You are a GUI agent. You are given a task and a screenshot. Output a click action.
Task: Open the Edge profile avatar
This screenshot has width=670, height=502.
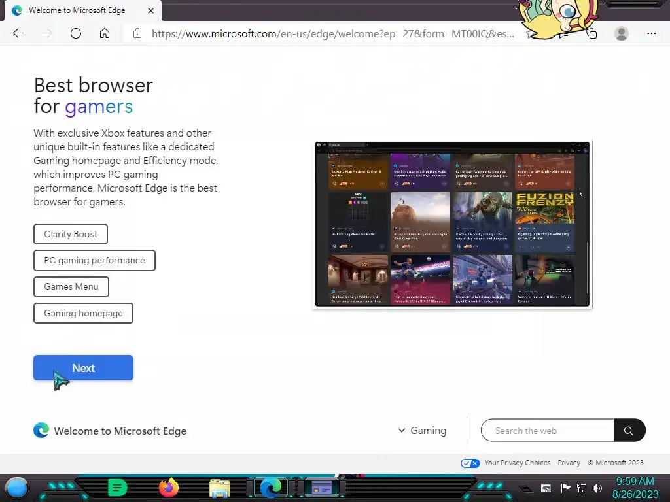[622, 33]
